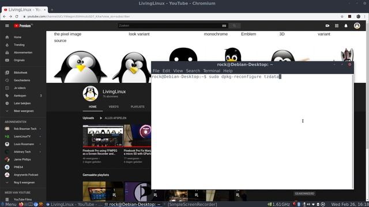This screenshot has width=369, height=207.
Task: Click the GEABONNEERD subscribed button
Action: click(x=304, y=194)
